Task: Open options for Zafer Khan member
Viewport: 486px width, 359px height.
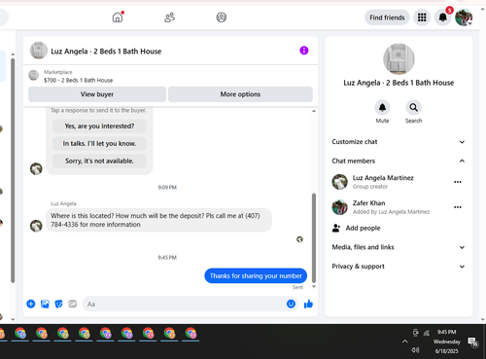Action: (x=458, y=207)
